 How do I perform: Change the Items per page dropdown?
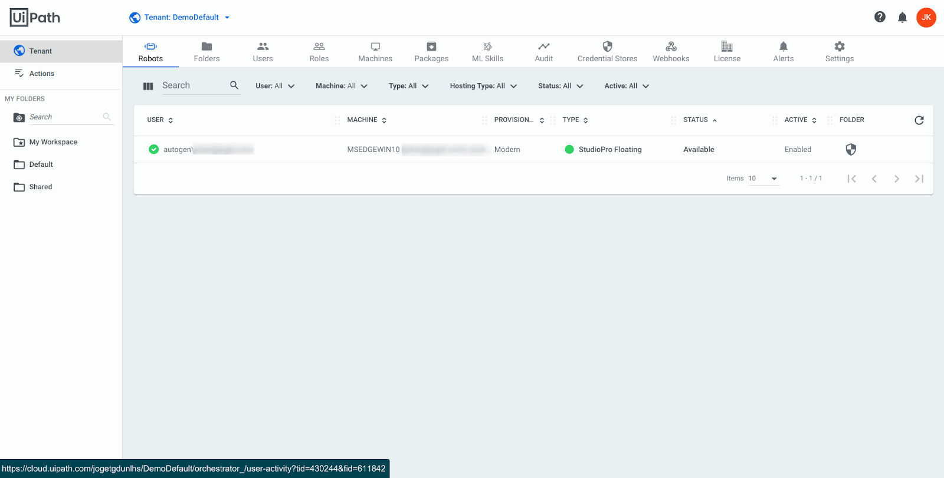click(763, 179)
